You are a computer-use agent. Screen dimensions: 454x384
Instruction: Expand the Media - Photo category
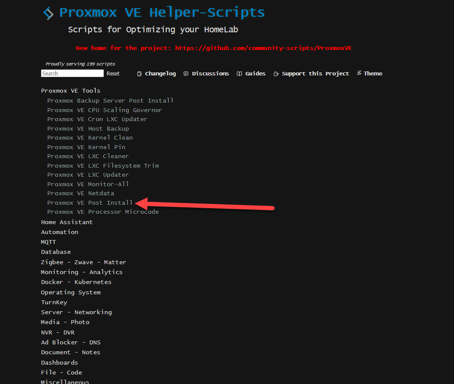[65, 322]
